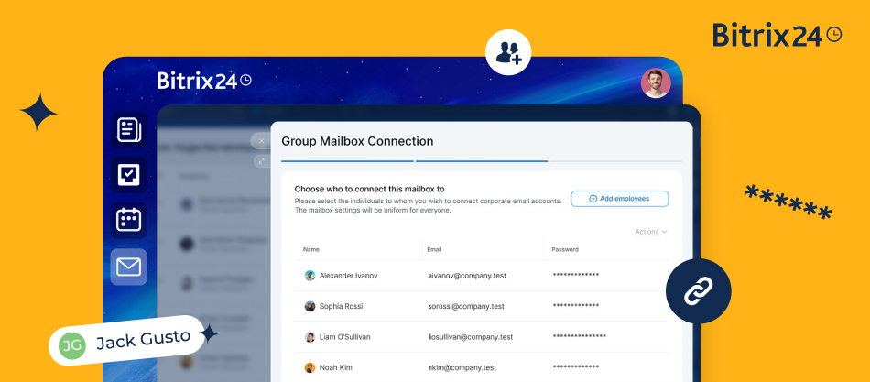Open the Actions dropdown
The image size is (870, 382).
click(650, 232)
